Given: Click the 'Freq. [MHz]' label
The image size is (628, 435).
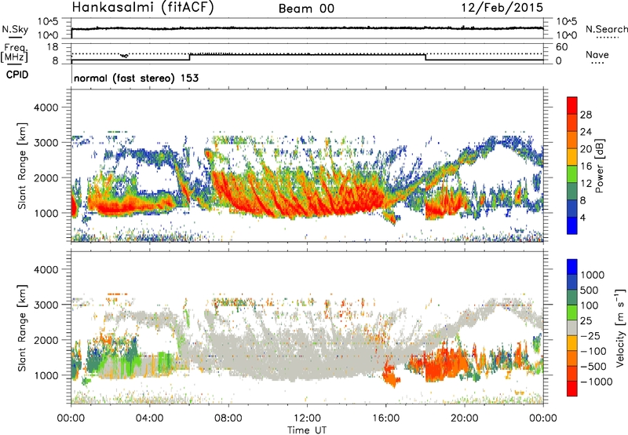Looking at the screenshot, I should point(15,53).
